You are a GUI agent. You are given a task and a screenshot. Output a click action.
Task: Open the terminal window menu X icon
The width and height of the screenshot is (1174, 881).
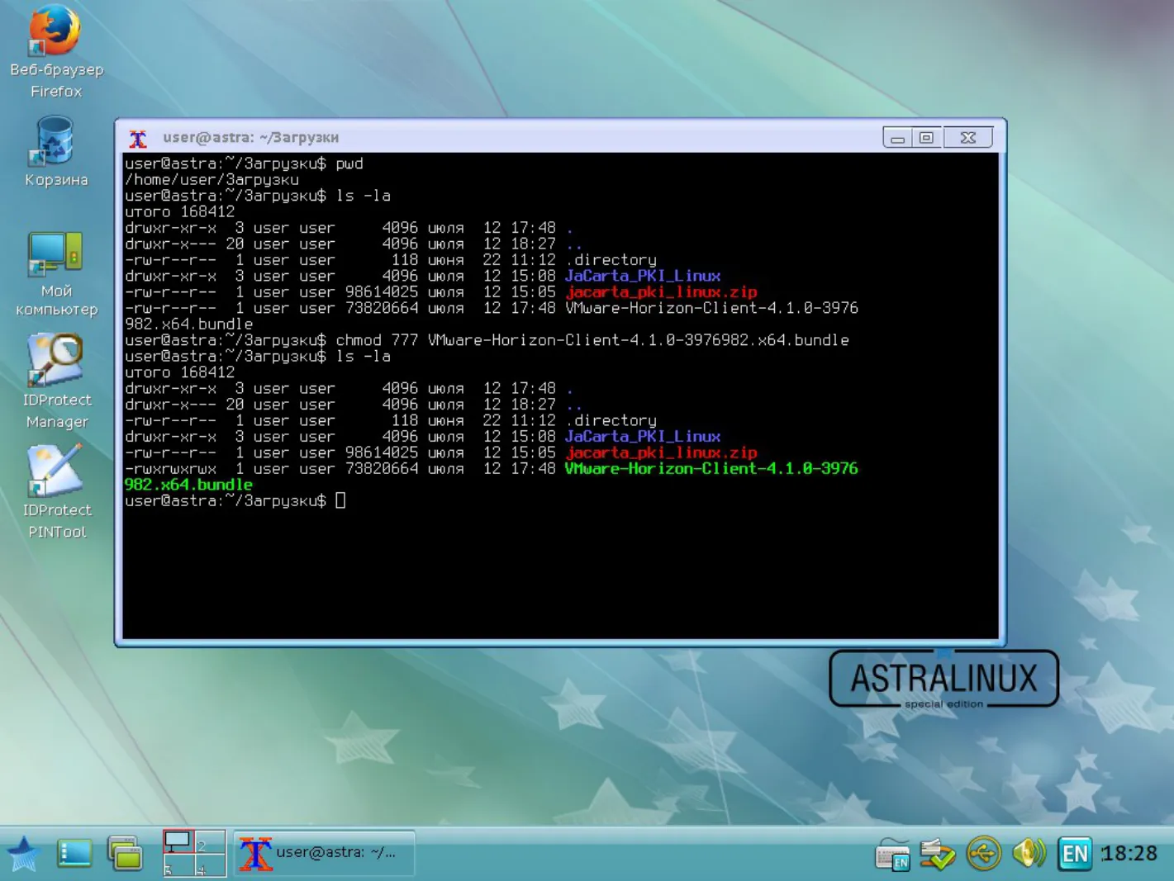[x=138, y=138]
